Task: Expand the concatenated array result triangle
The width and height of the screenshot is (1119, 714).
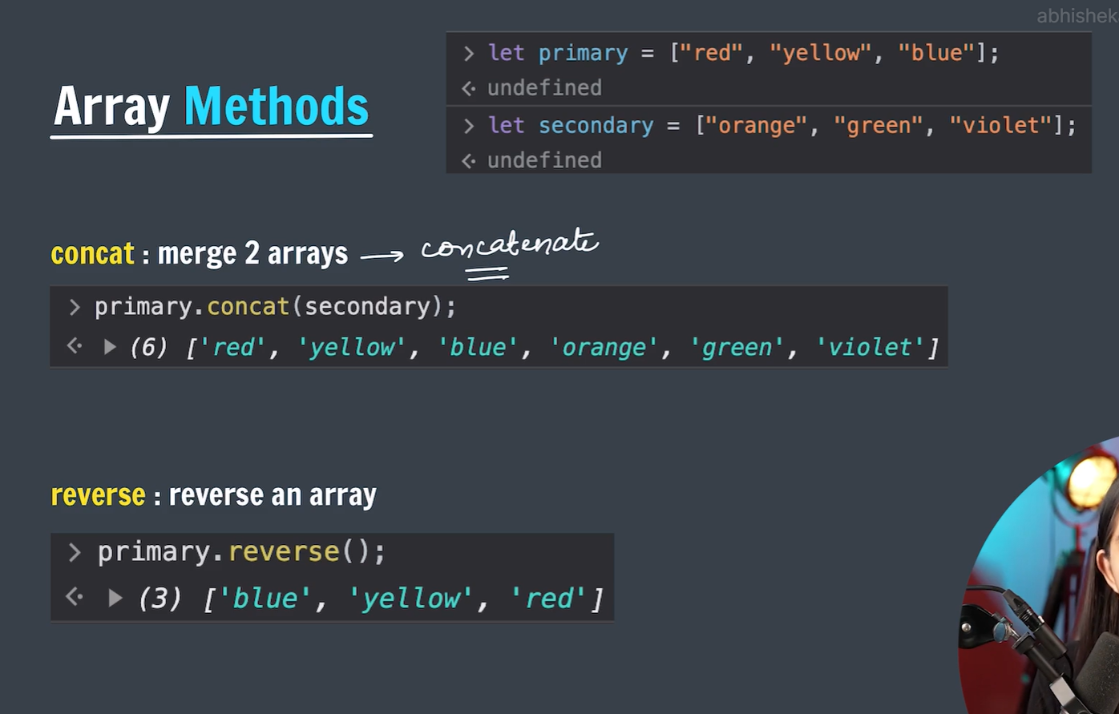Action: click(110, 347)
